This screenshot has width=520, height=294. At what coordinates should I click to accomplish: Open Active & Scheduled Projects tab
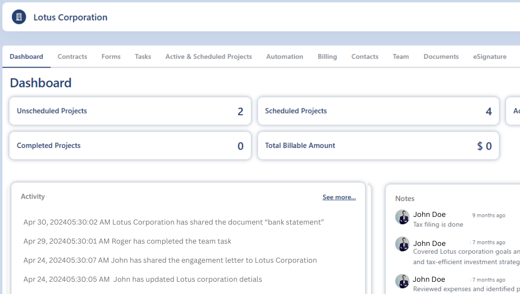(208, 57)
